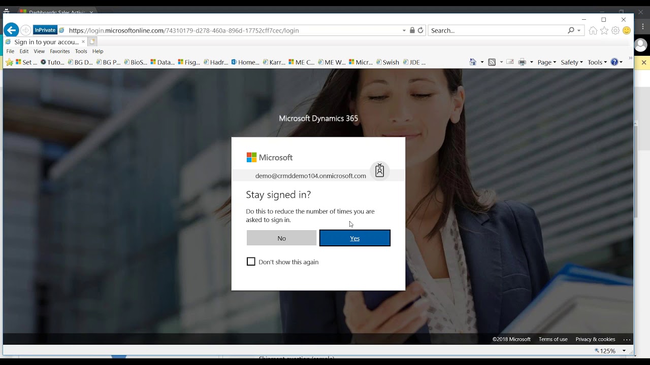This screenshot has height=365, width=650.
Task: Open Privacy & cookies link
Action: coord(595,339)
